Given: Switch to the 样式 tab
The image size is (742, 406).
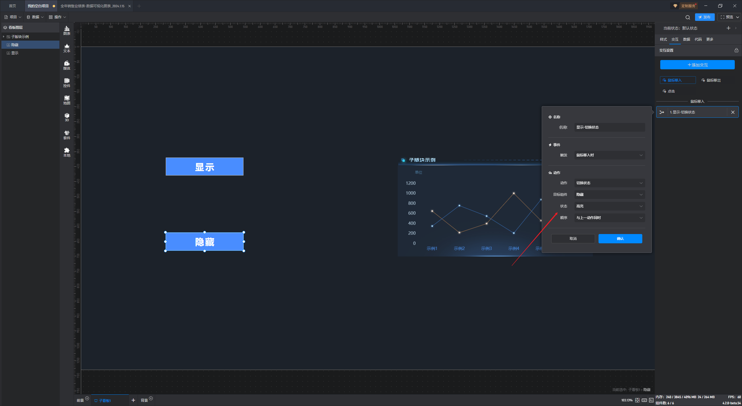Looking at the screenshot, I should (663, 39).
